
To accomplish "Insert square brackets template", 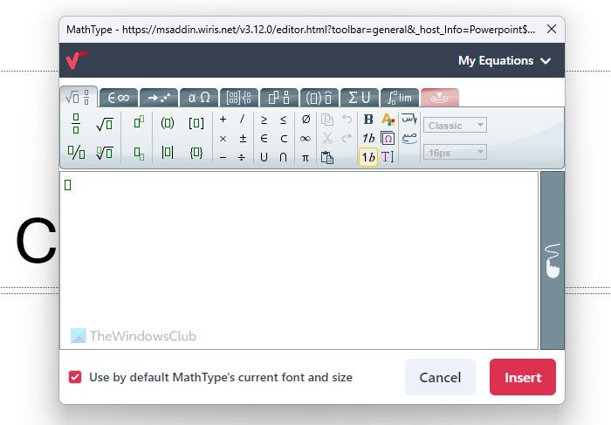I will (196, 123).
